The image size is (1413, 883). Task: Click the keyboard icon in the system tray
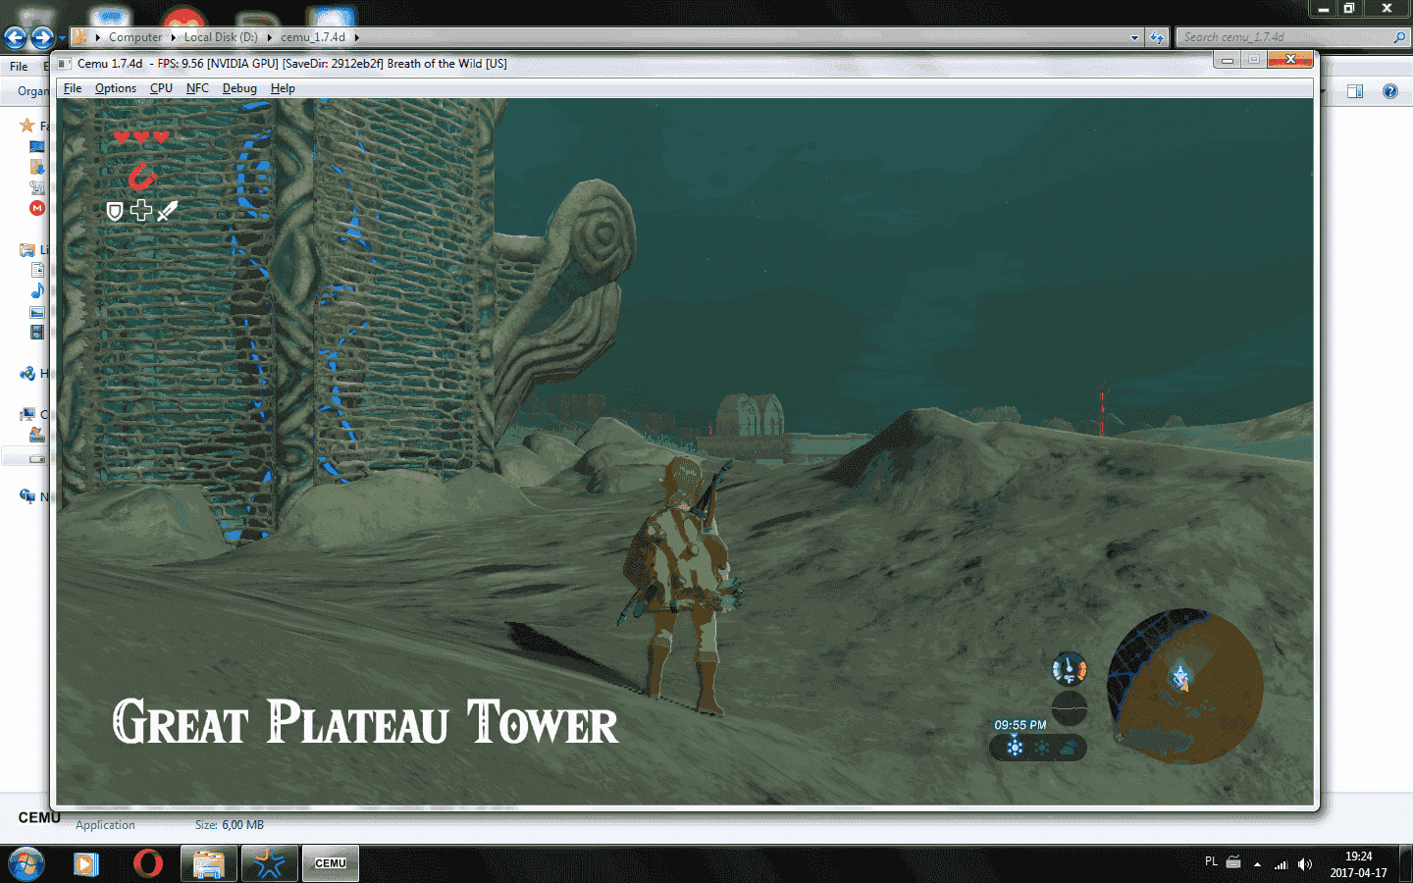pos(1233,862)
